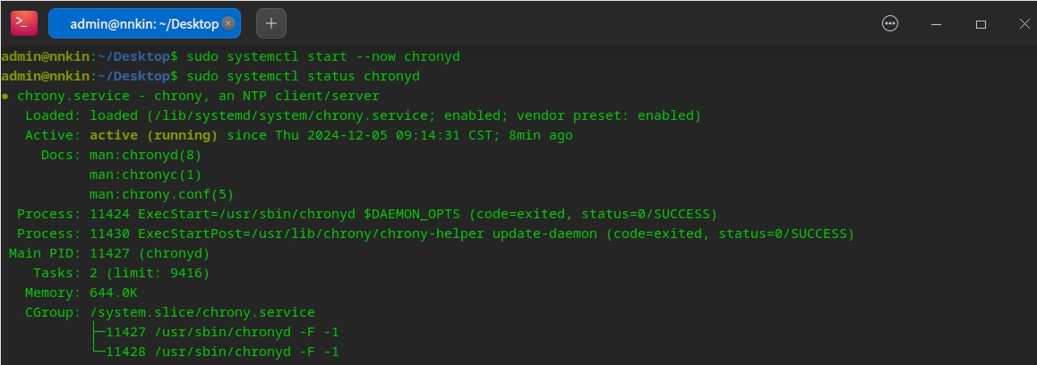This screenshot has height=365, width=1037.
Task: Click the "sudo systemctl start --now chronyd" command
Action: (x=321, y=56)
